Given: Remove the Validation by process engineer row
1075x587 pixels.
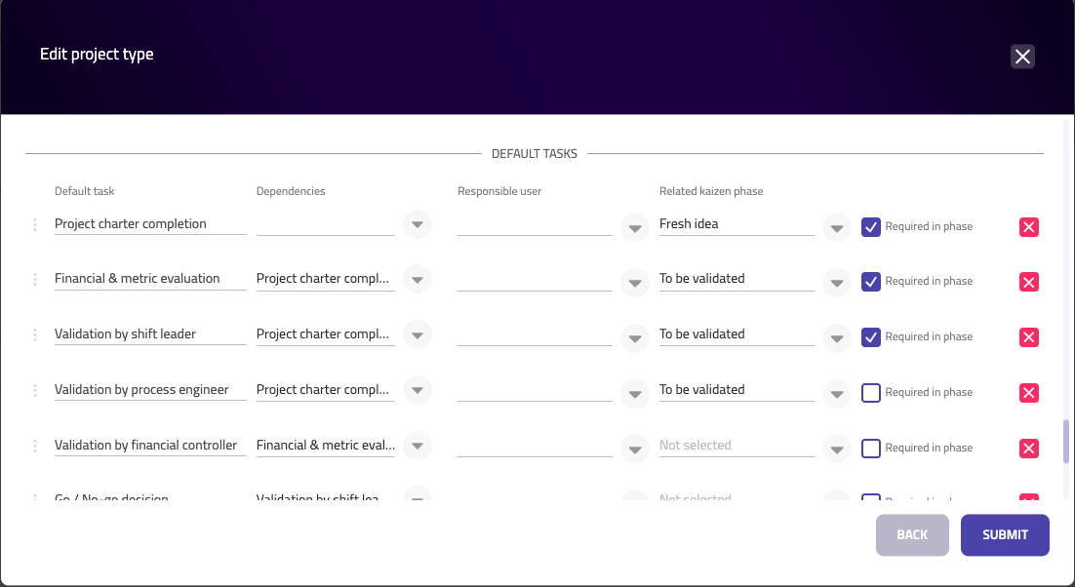Looking at the screenshot, I should click(x=1028, y=393).
